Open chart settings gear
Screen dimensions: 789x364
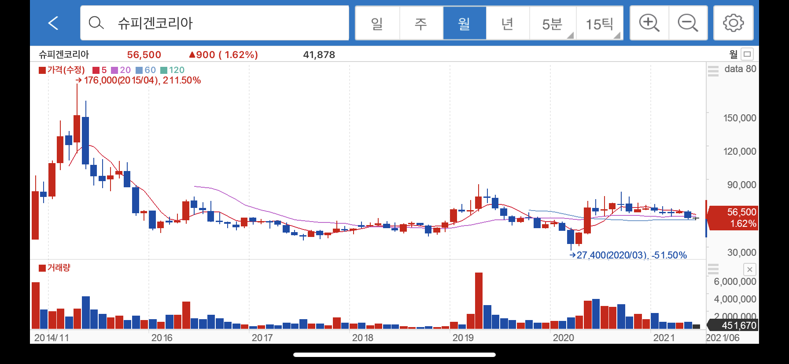[734, 23]
